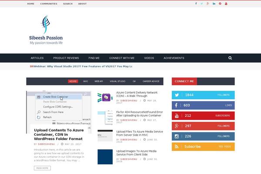Open the Visual Studio 2017 webinar ticker headline
This screenshot has width=261, height=174.
(83, 66)
